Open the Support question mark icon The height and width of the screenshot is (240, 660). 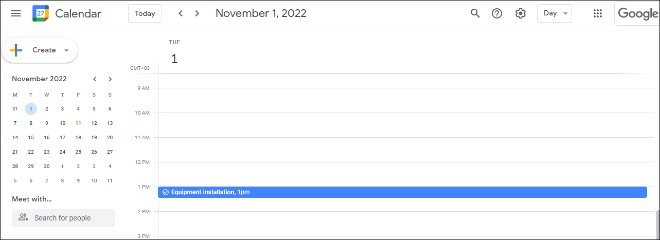497,13
